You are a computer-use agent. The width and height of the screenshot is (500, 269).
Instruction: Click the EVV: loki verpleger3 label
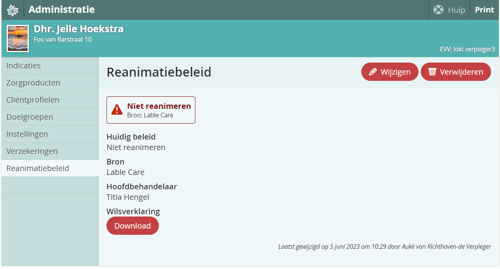468,49
